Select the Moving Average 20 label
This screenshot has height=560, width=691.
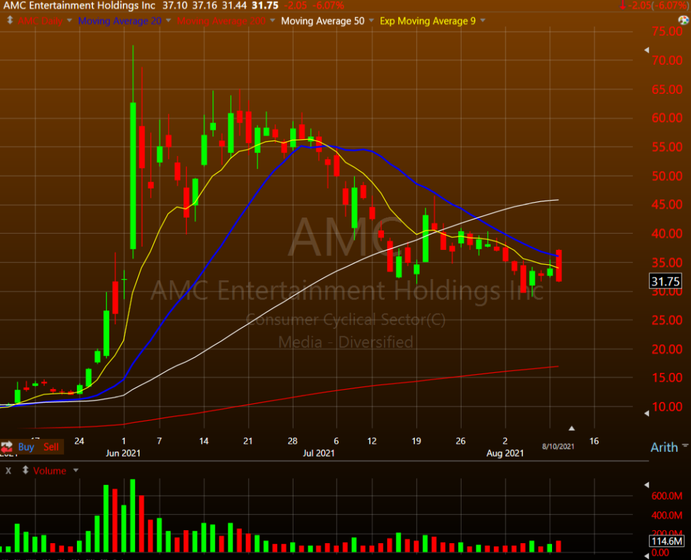point(120,21)
